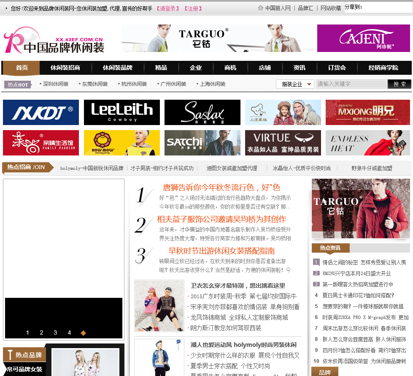Open 朗力斯汀教您如何驾驭西装 link

(226, 328)
